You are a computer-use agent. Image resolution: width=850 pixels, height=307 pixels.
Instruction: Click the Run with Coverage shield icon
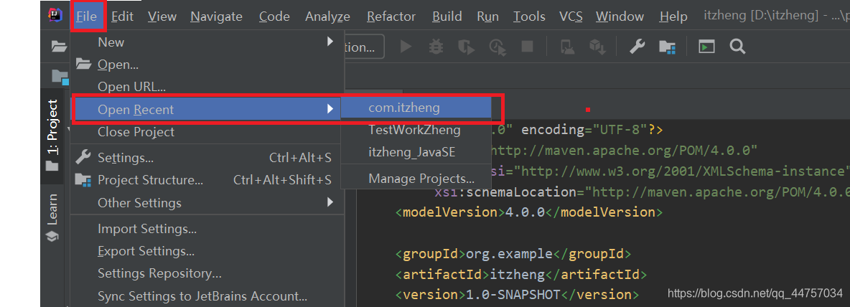coord(466,47)
